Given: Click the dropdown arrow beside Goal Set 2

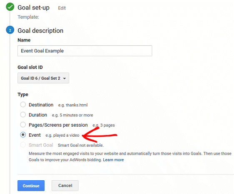Looking at the screenshot, I should click(65, 79).
